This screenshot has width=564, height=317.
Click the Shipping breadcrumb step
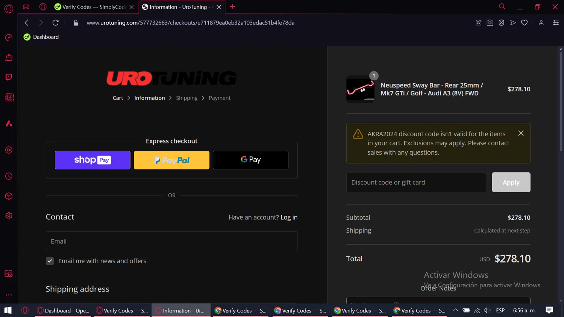187,98
